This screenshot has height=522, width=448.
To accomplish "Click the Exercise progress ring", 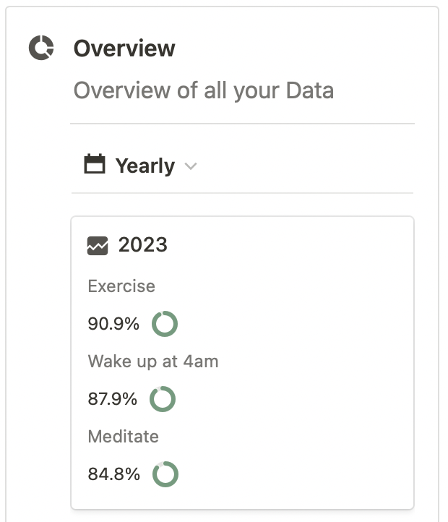I will [165, 324].
